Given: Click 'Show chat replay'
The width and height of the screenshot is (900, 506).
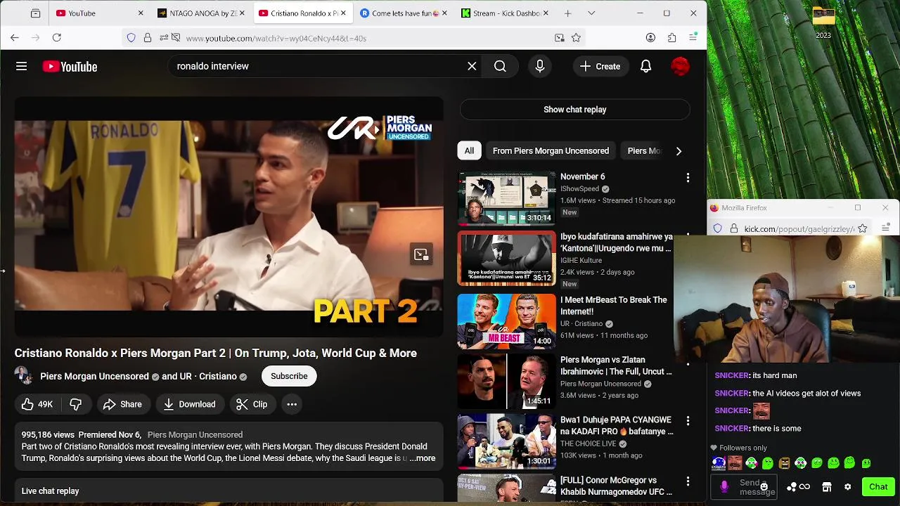Looking at the screenshot, I should [x=574, y=110].
